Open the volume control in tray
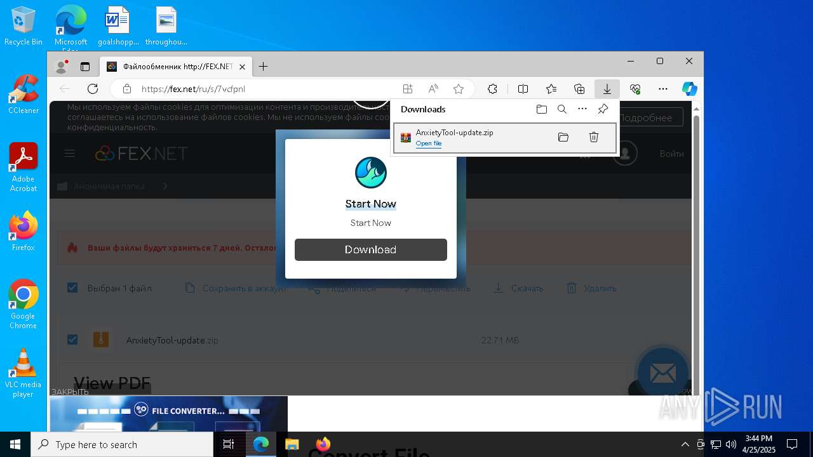This screenshot has width=813, height=457. point(731,444)
